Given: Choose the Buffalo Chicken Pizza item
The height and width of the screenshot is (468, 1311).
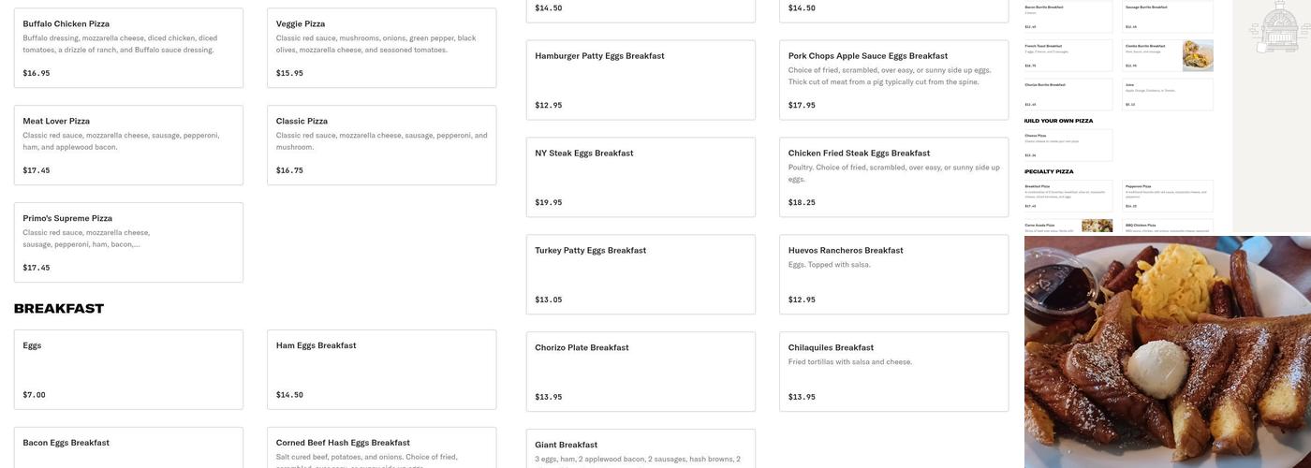Looking at the screenshot, I should [x=128, y=48].
